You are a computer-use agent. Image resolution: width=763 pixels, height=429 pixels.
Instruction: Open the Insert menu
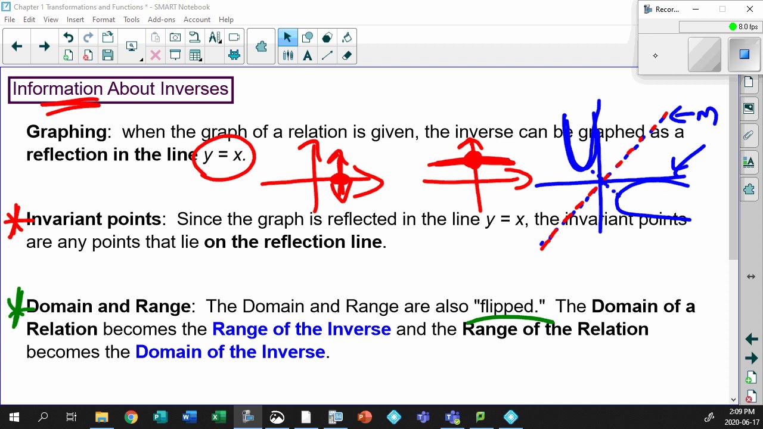pos(75,20)
